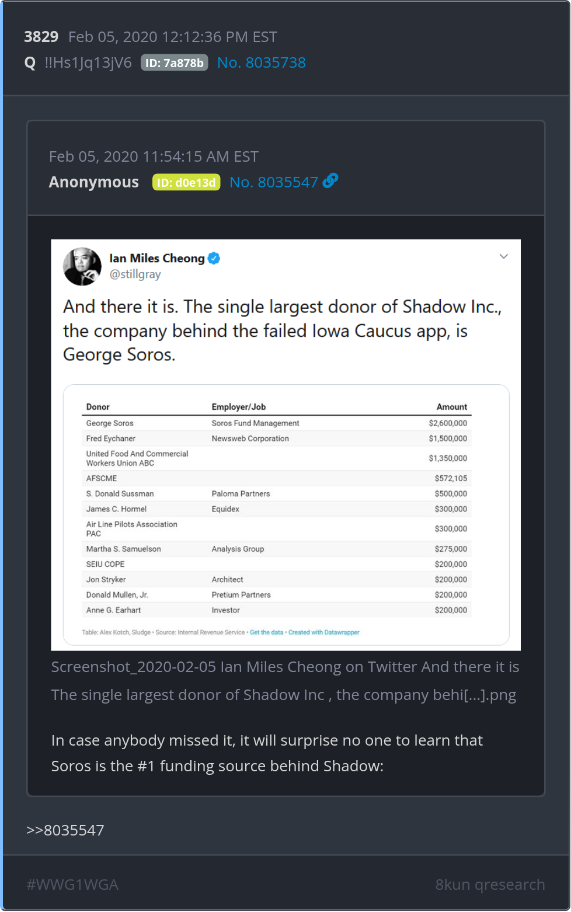Click the post number 3829
The width and height of the screenshot is (571, 912).
(x=41, y=37)
